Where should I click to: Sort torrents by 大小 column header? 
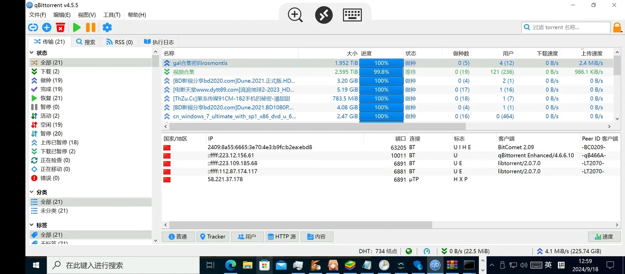[352, 53]
